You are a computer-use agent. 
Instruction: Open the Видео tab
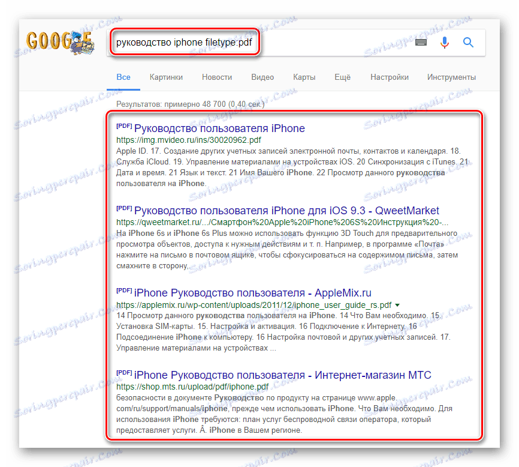(262, 77)
